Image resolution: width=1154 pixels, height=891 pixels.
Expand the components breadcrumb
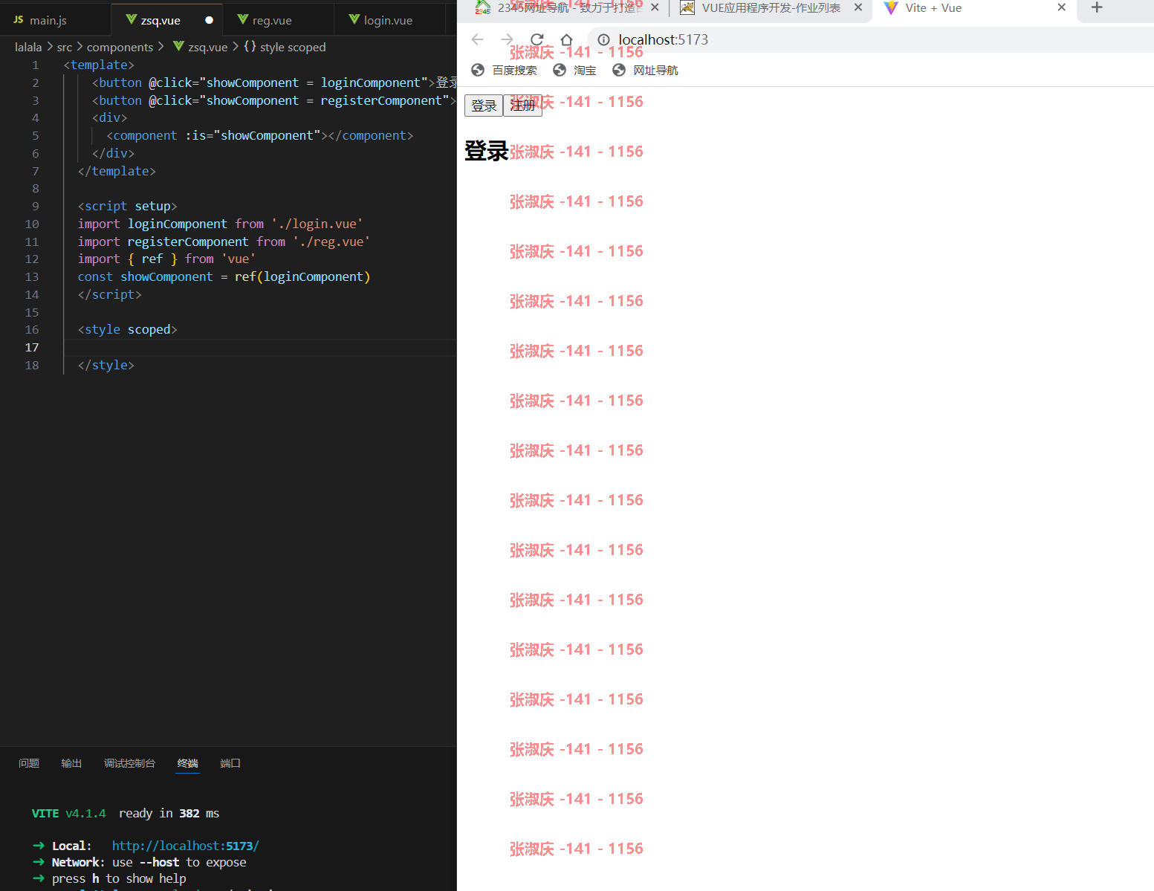pyautogui.click(x=120, y=47)
